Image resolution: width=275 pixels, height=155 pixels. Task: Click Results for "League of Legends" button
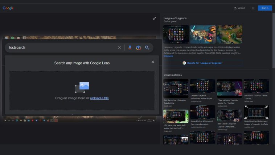202,63
